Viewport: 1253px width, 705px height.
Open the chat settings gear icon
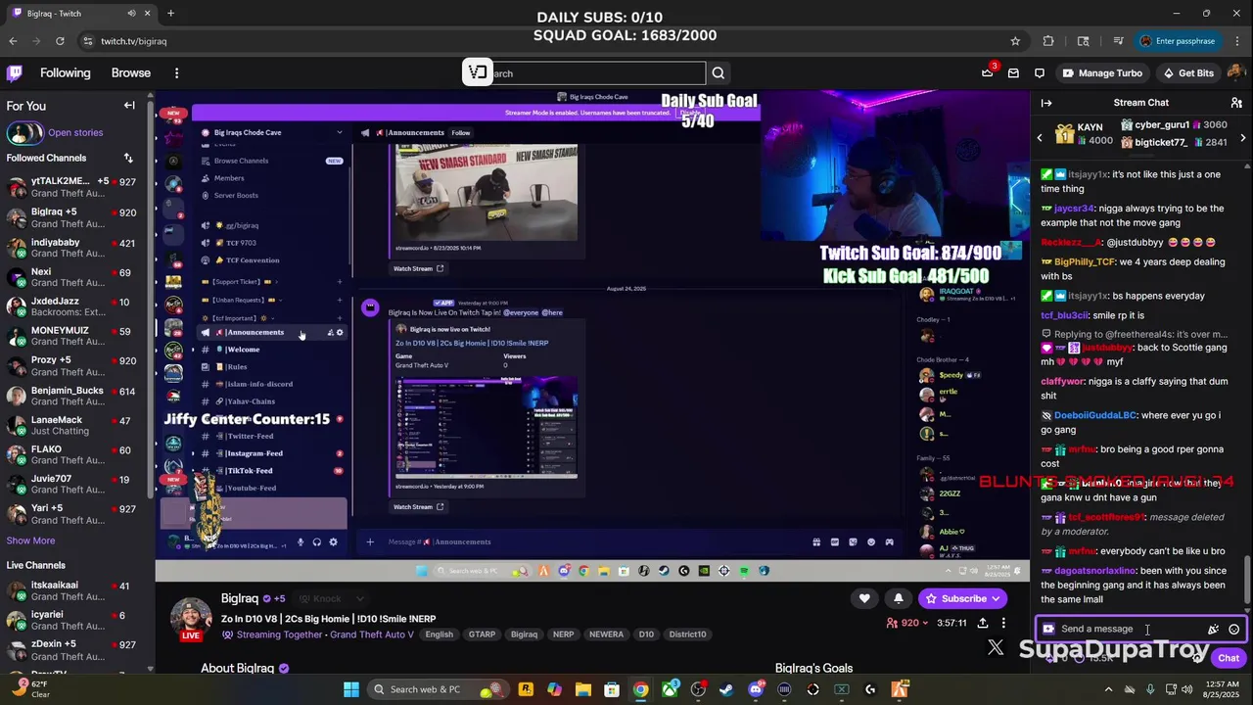tap(1197, 658)
